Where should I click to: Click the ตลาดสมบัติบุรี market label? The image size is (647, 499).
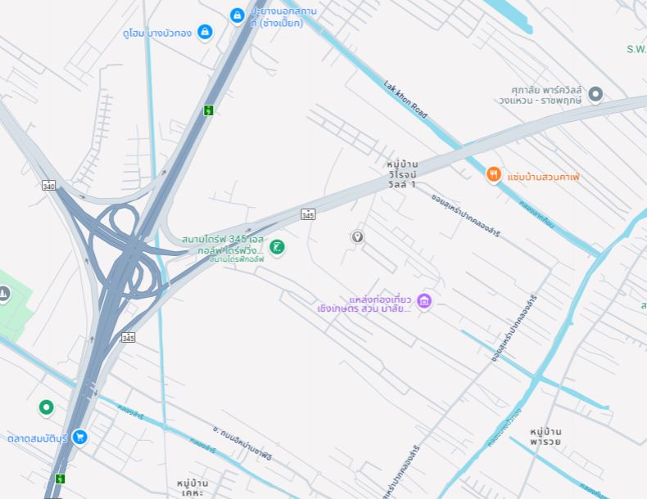tap(37, 438)
